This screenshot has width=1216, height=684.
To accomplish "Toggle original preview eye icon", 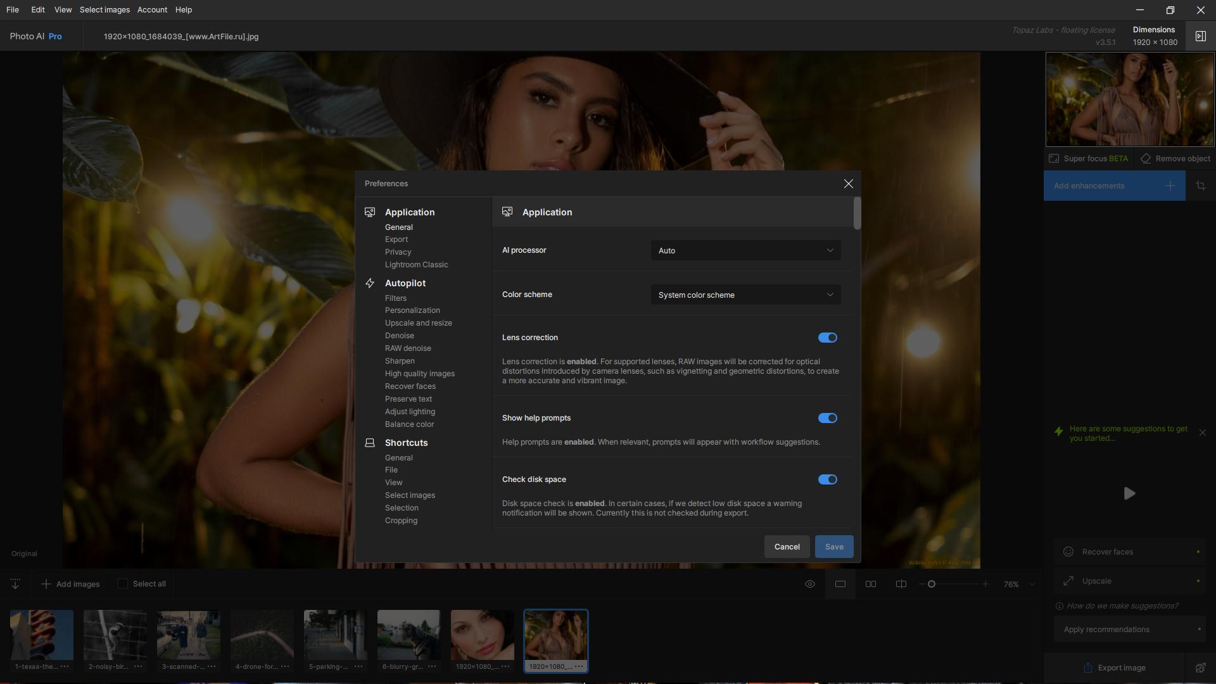I will pyautogui.click(x=809, y=584).
